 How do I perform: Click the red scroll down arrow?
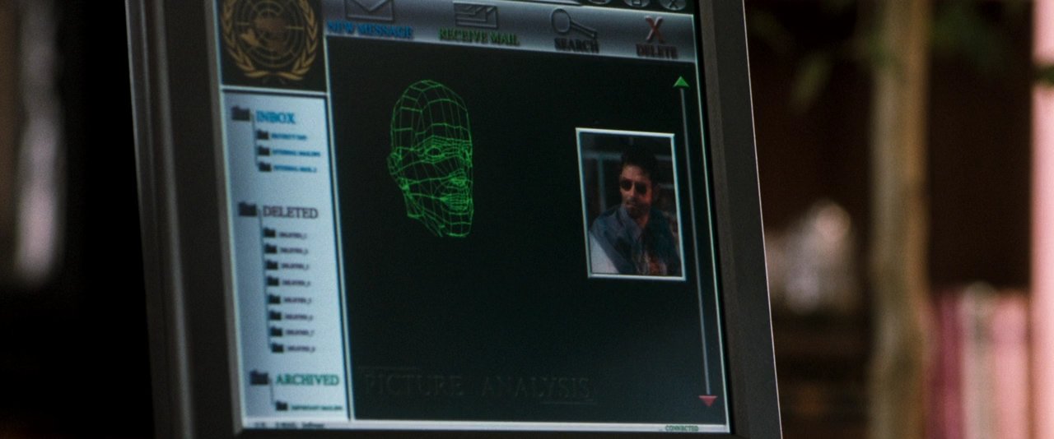[x=707, y=400]
